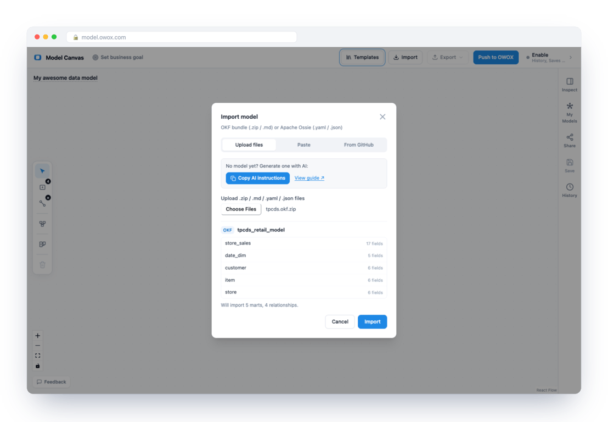
Task: Click the Share sidebar icon
Action: coord(569,141)
